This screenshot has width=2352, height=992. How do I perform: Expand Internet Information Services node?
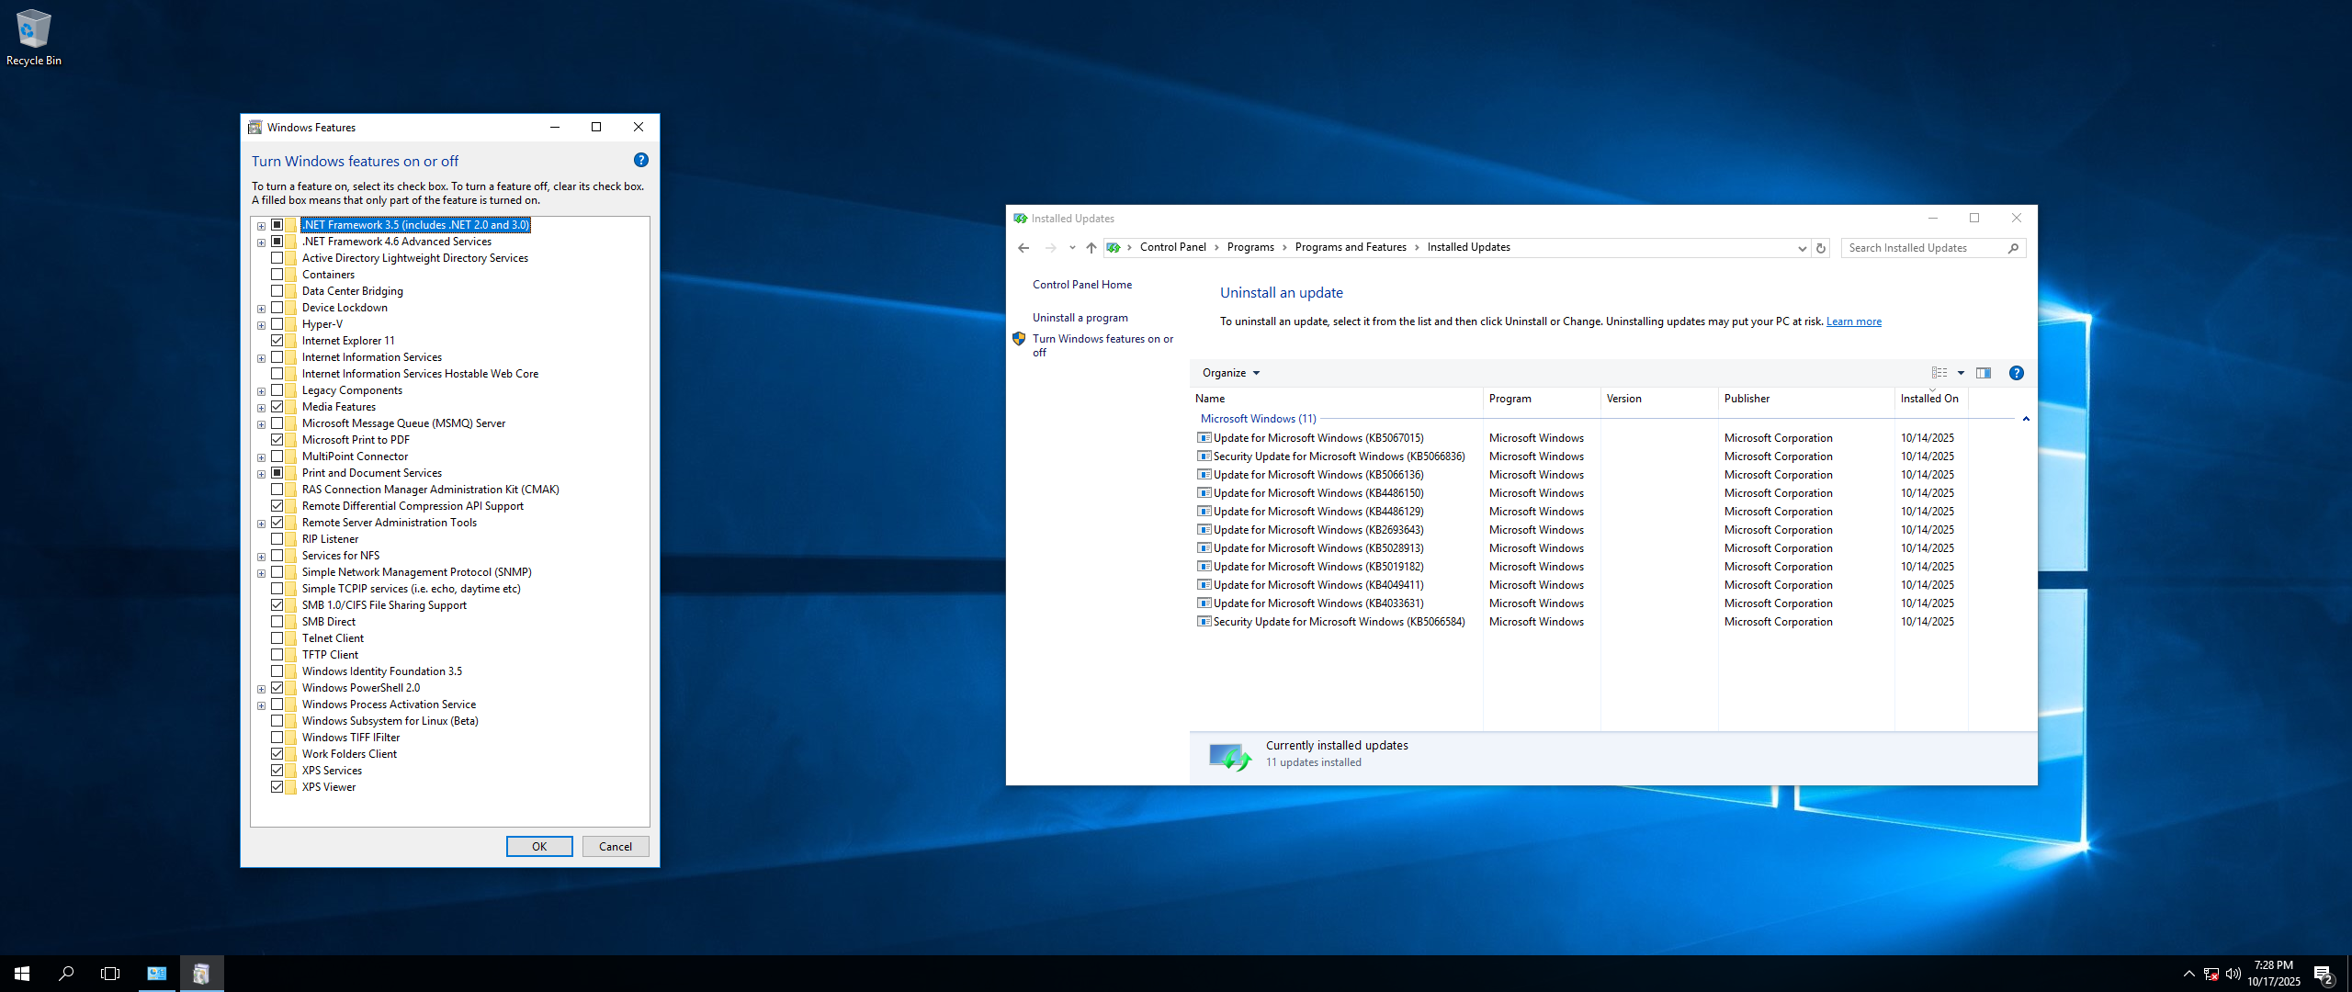[x=262, y=358]
